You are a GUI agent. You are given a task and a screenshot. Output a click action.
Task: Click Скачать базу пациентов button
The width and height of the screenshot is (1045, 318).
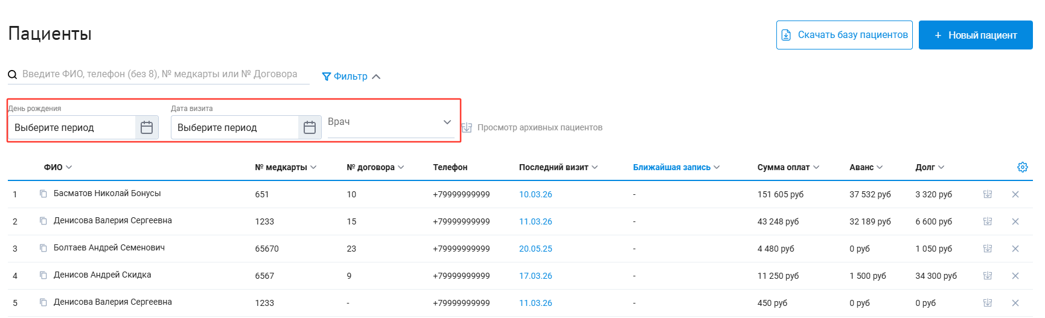tap(844, 35)
